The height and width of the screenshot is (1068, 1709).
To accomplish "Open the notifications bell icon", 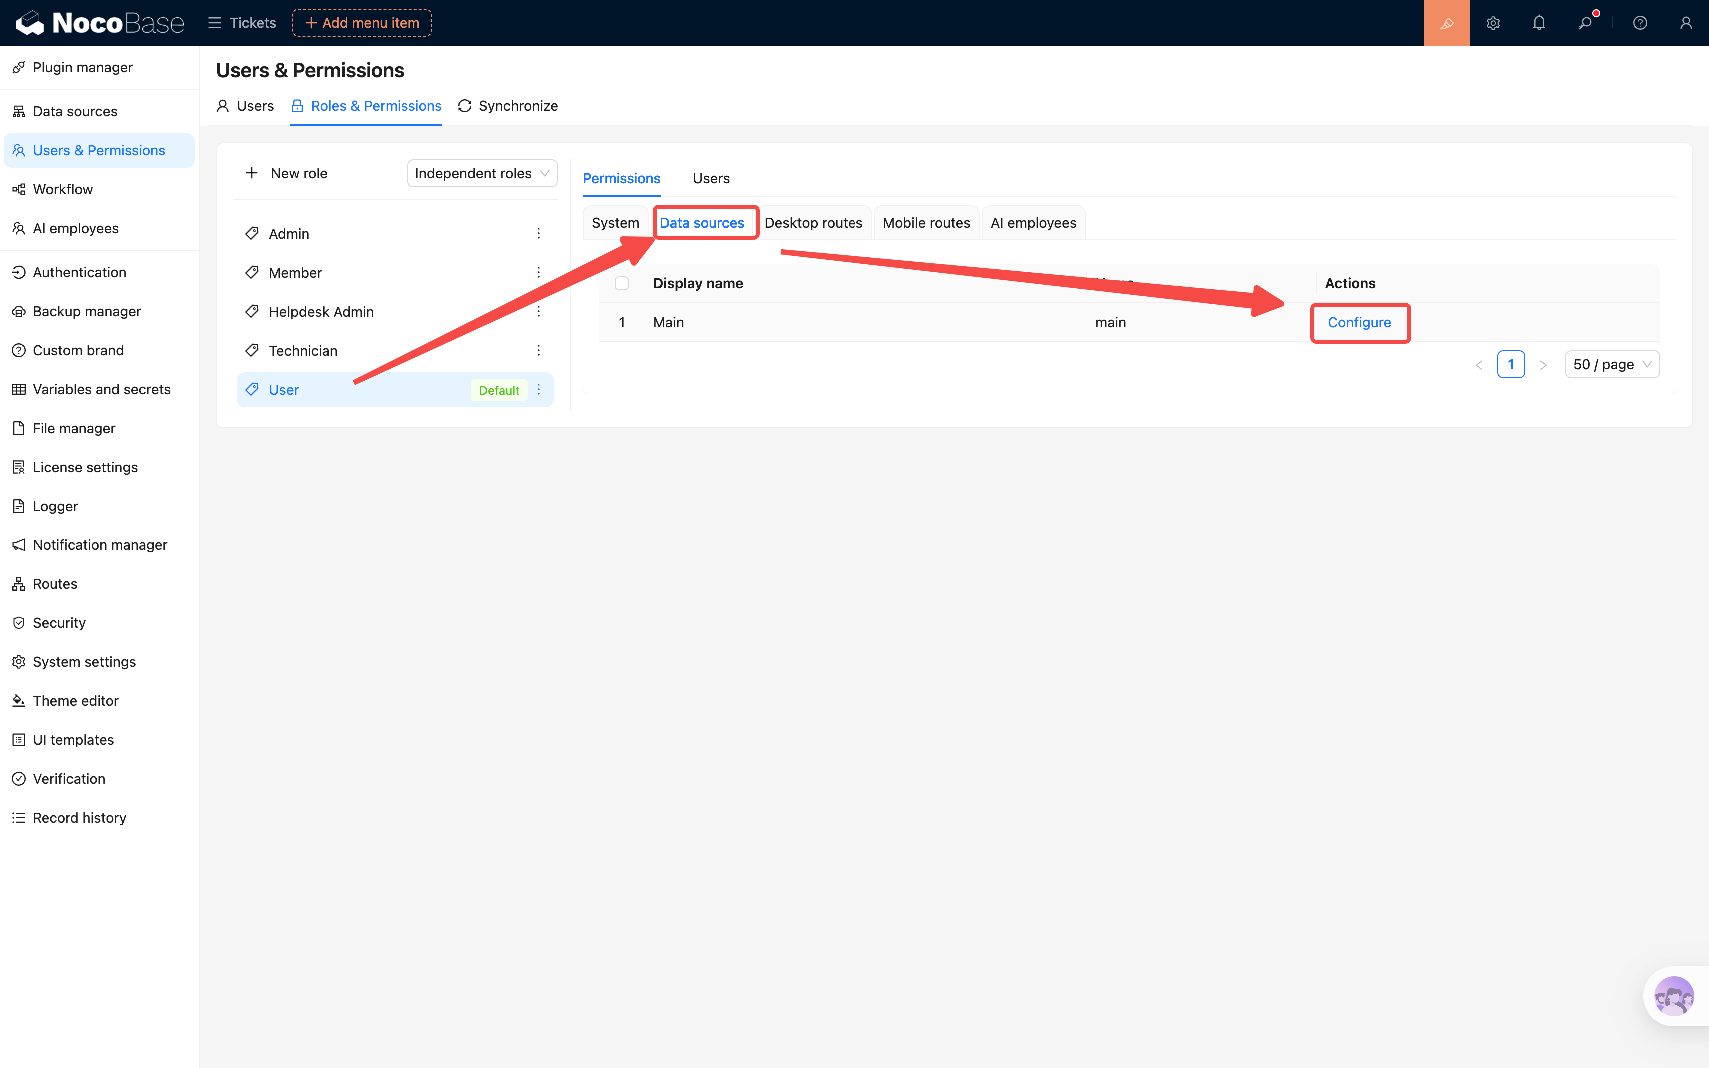I will click(1539, 23).
